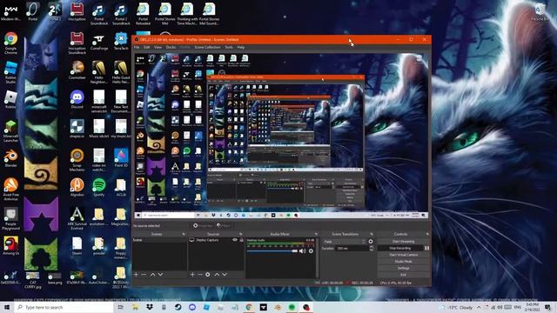
Task: Toggle the lock on Display Capture source
Action: (241, 240)
